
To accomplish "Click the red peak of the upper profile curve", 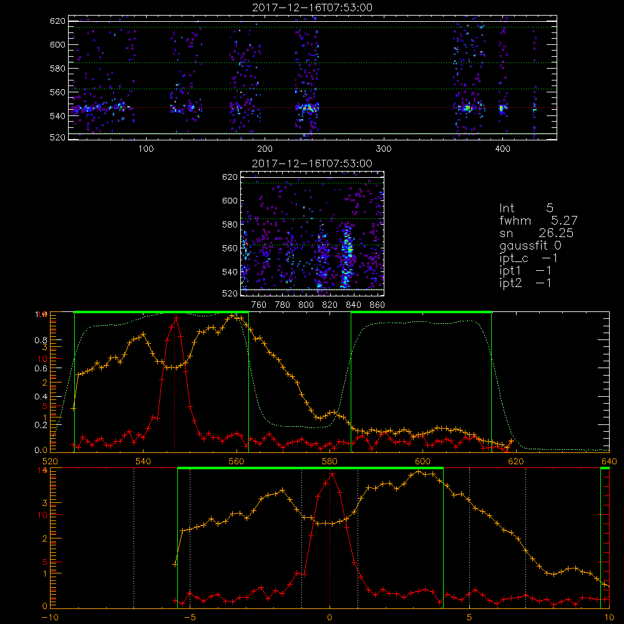I will (x=175, y=317).
